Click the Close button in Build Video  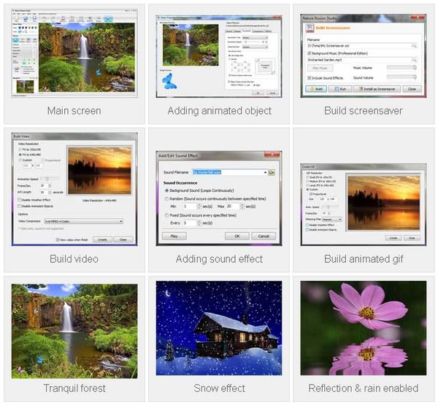(x=123, y=239)
